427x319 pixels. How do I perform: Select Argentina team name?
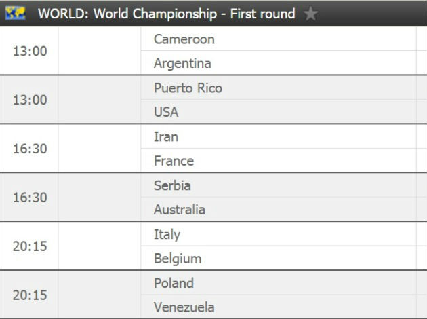182,64
